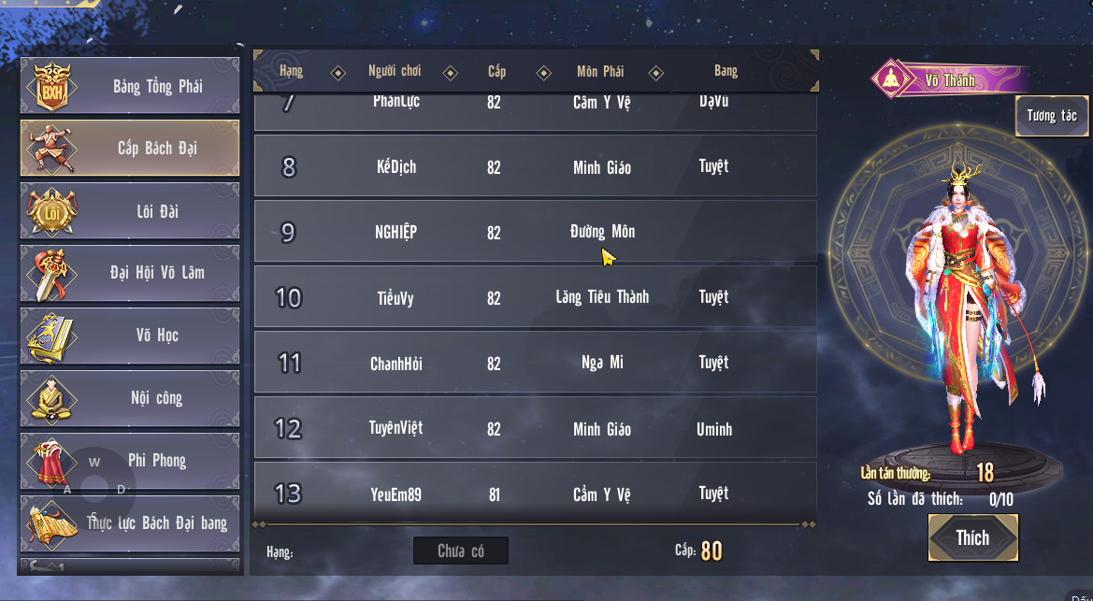
Task: Open the meditating figure icon for Nội công
Action: click(x=50, y=399)
